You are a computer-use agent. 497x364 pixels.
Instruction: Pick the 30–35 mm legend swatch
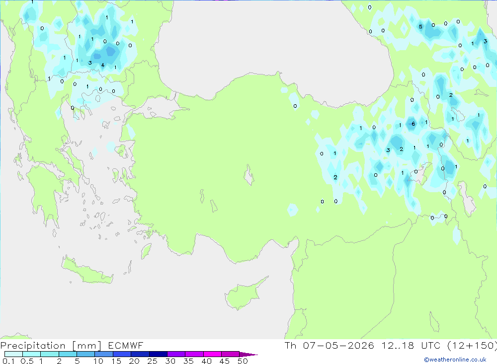[x=176, y=354]
